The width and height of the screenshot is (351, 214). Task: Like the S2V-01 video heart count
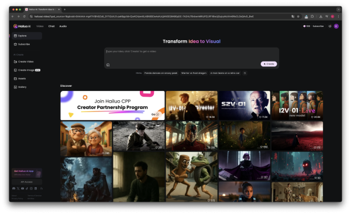(x=263, y=117)
